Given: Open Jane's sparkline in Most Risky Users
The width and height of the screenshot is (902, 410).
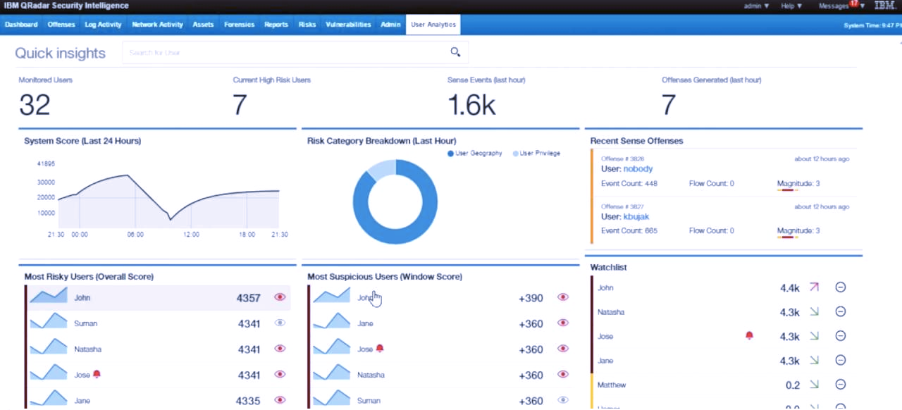Looking at the screenshot, I should [49, 399].
